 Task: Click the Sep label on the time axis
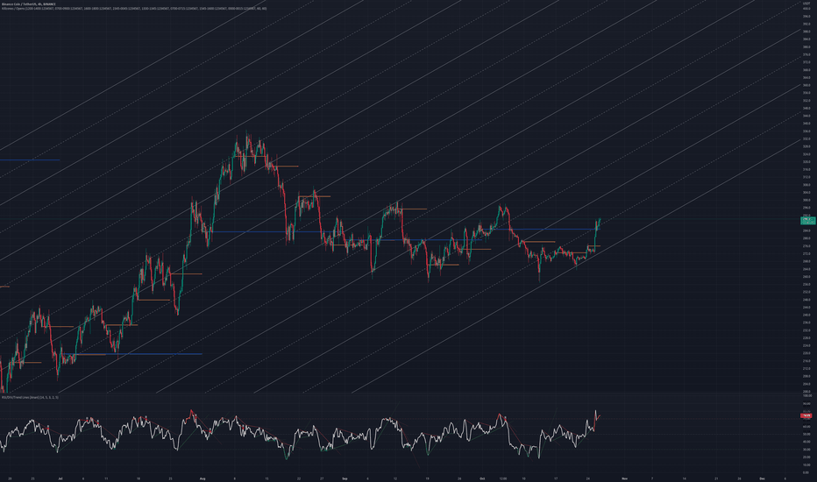click(x=345, y=478)
